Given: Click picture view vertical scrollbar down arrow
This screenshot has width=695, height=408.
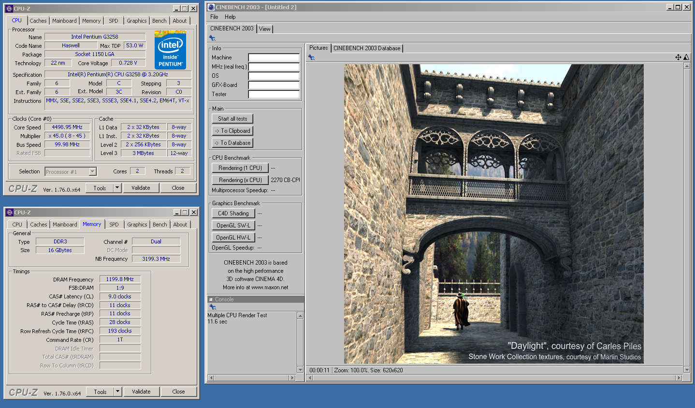Looking at the screenshot, I should click(687, 370).
